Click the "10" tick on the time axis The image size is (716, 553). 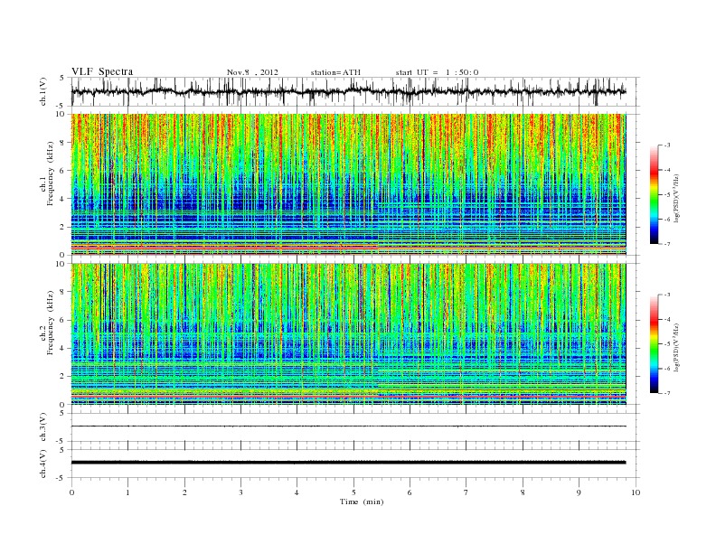(x=636, y=492)
